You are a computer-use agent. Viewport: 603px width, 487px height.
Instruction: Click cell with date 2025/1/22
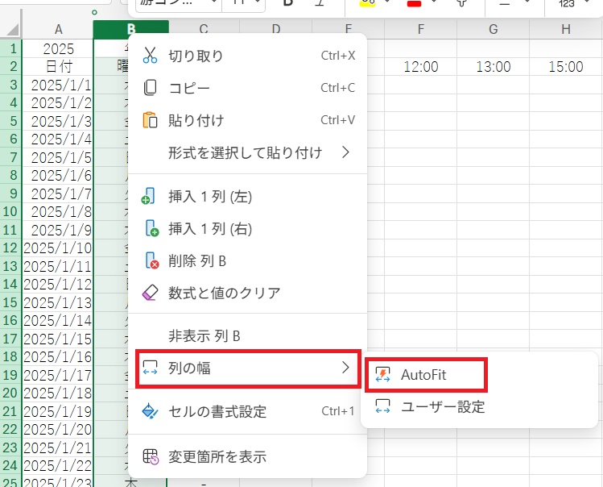pyautogui.click(x=58, y=465)
